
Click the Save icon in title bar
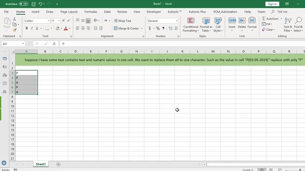(x=33, y=4)
